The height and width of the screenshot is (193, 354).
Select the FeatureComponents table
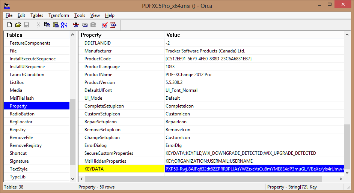36,43
